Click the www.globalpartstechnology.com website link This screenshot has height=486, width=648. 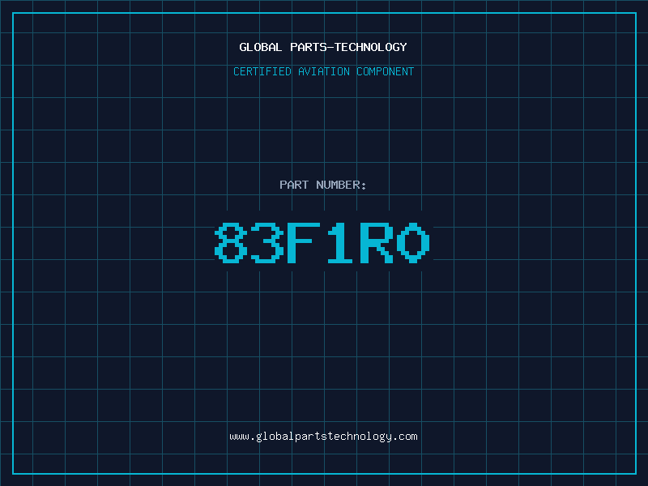[323, 437]
